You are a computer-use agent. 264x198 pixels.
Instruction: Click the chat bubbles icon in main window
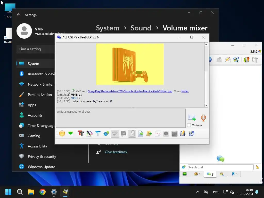coord(220,159)
